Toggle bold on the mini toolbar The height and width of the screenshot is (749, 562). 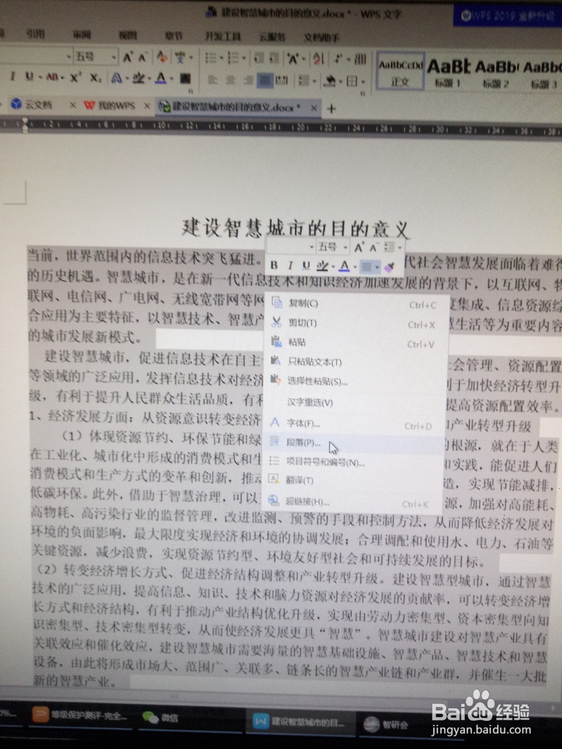pos(273,265)
